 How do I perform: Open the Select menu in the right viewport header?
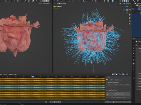(74, 1)
